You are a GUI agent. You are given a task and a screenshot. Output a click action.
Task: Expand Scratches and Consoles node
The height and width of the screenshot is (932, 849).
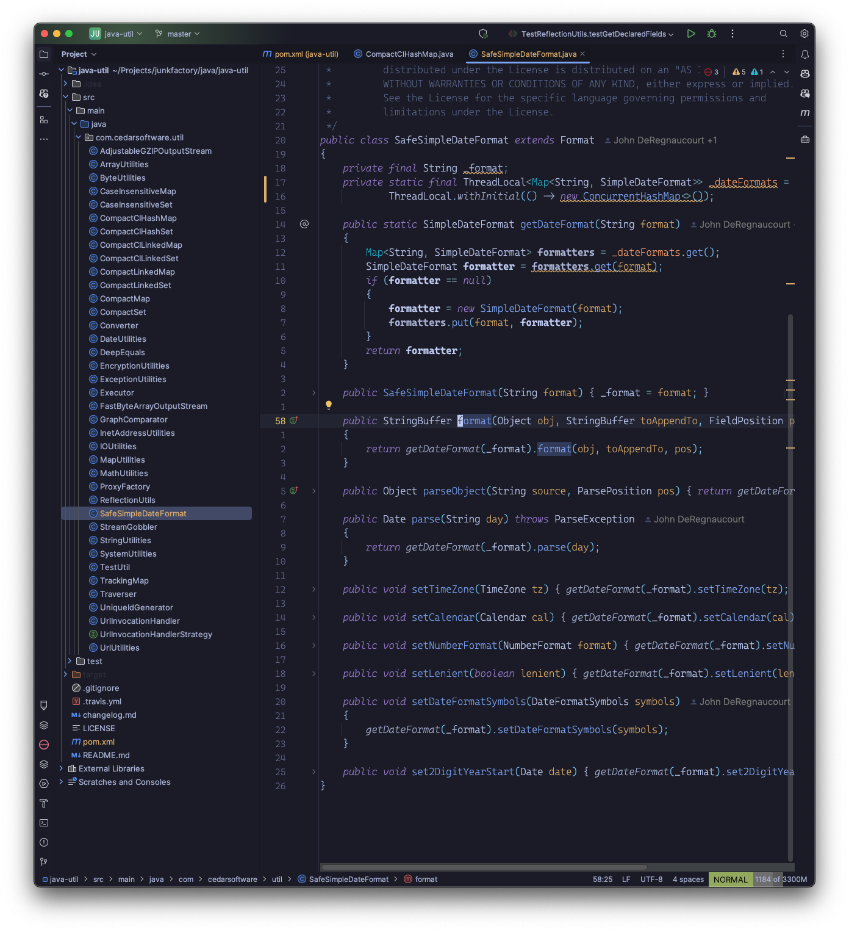click(x=61, y=782)
